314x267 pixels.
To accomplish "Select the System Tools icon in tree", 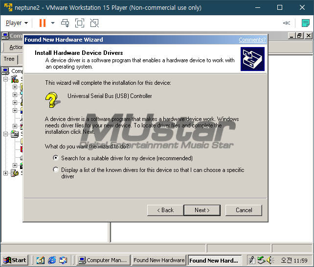I will click(15, 79).
